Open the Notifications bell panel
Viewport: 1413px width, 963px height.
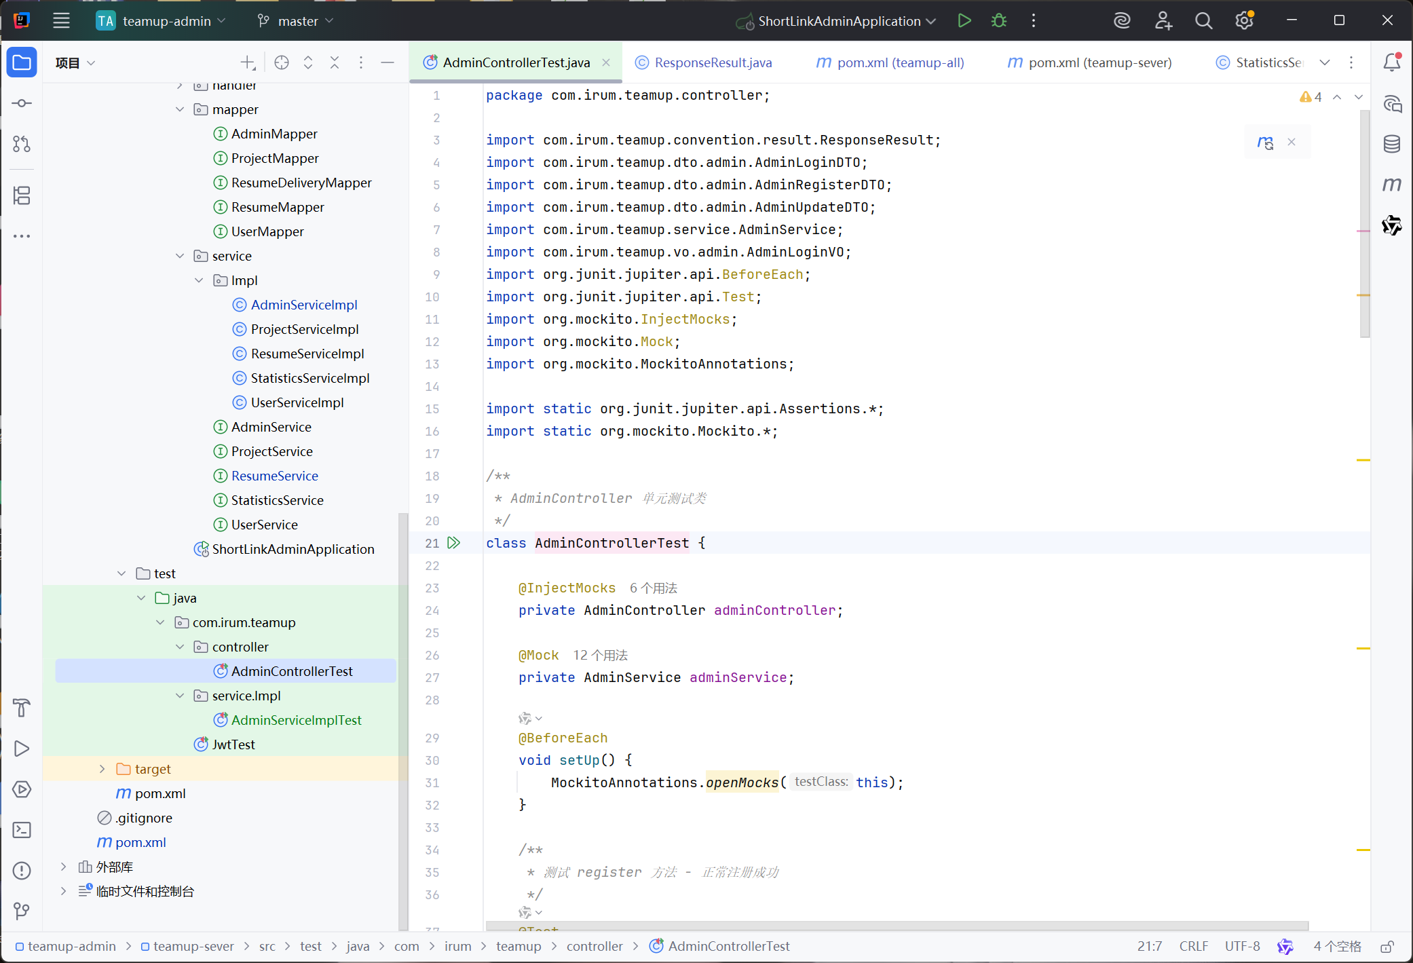pyautogui.click(x=1392, y=62)
